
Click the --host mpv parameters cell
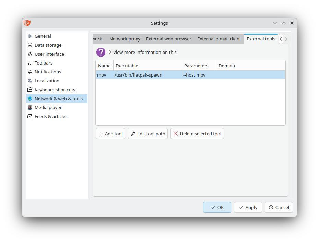click(199, 75)
